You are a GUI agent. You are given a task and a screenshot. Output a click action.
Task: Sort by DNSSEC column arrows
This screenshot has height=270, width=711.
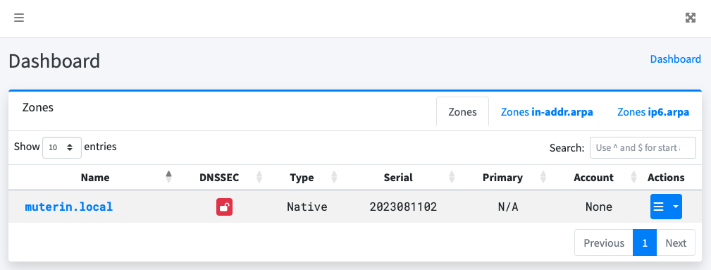click(259, 177)
